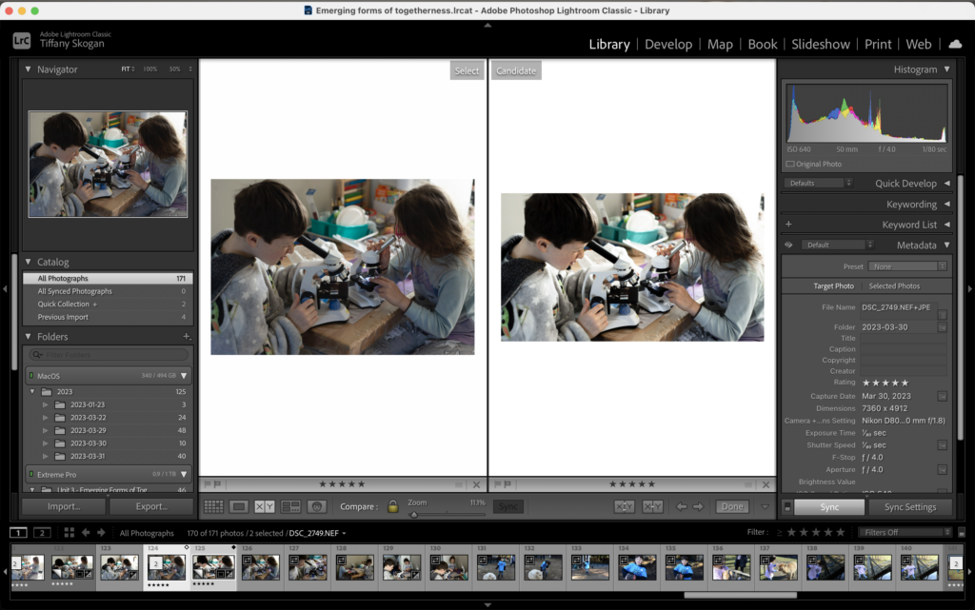Select the Compare view XY icon

coord(265,507)
